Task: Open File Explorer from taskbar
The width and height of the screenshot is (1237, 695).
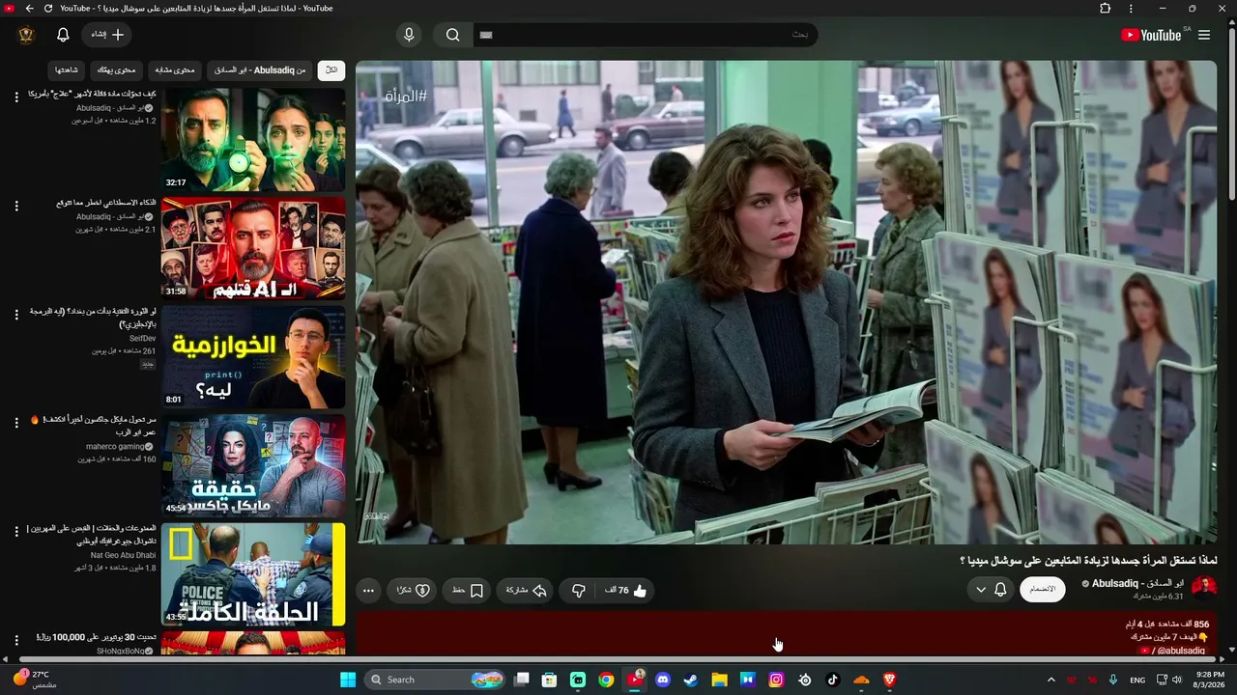Action: 719,680
